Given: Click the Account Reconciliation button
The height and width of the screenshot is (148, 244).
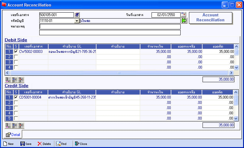Looking at the screenshot, I should [x=210, y=18].
